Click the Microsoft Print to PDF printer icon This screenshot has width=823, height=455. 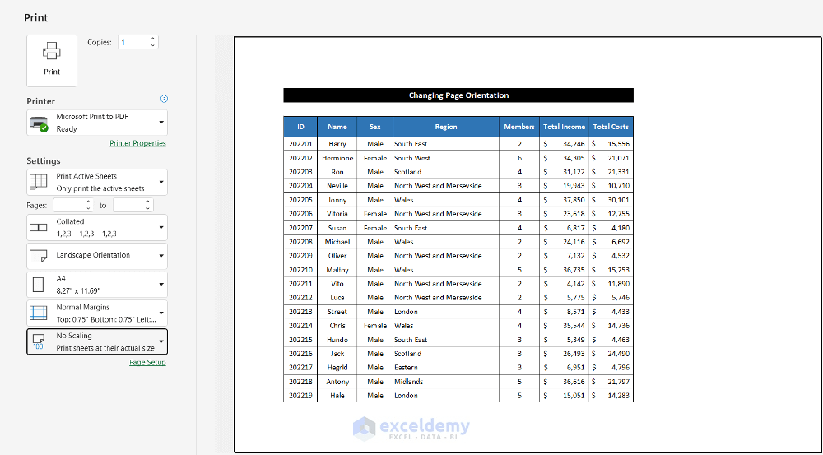(x=40, y=123)
